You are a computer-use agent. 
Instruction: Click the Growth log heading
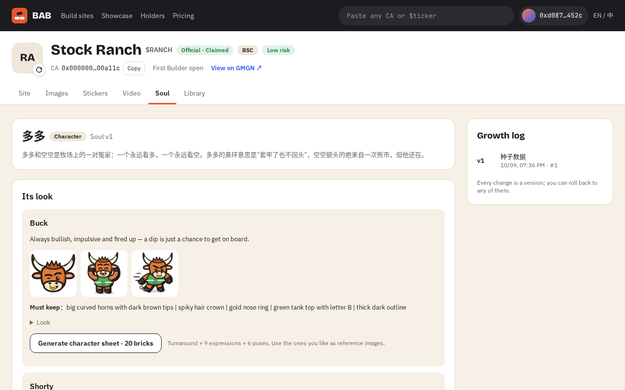coord(501,136)
